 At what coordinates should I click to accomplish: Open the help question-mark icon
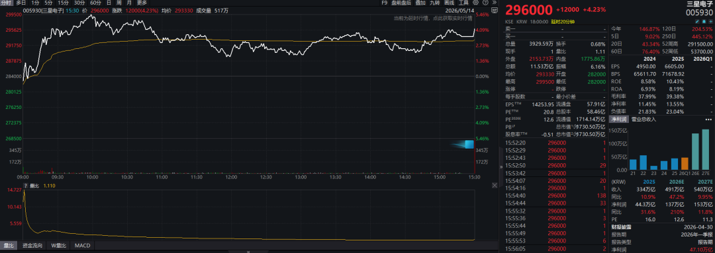tap(485, 2)
